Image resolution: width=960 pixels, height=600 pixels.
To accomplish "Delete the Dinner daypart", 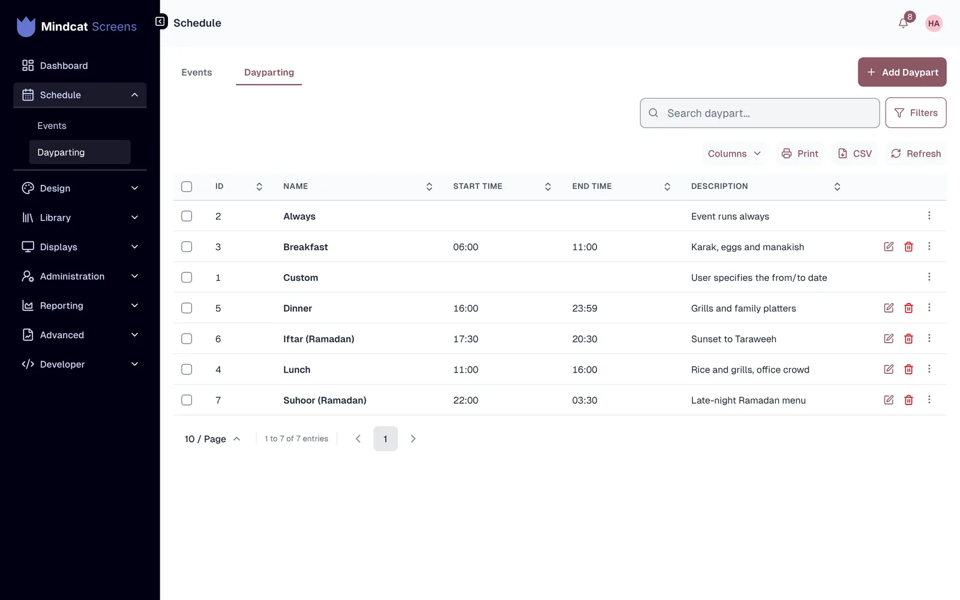I will click(908, 308).
